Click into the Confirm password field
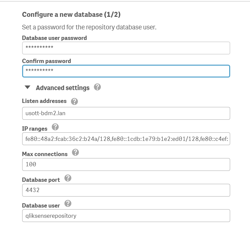The height and width of the screenshot is (226, 250). pos(126,71)
